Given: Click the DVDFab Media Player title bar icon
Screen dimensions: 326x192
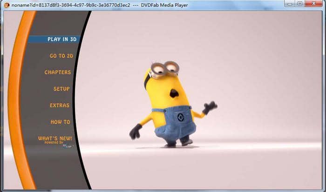Looking at the screenshot, I should pos(7,5).
